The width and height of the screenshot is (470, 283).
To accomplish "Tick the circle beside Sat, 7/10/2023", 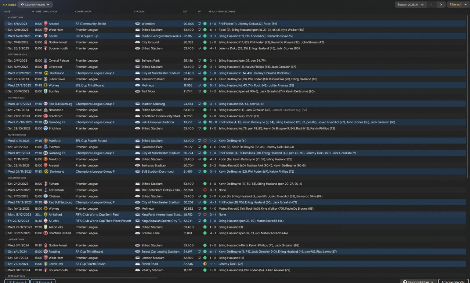I will point(6,110).
